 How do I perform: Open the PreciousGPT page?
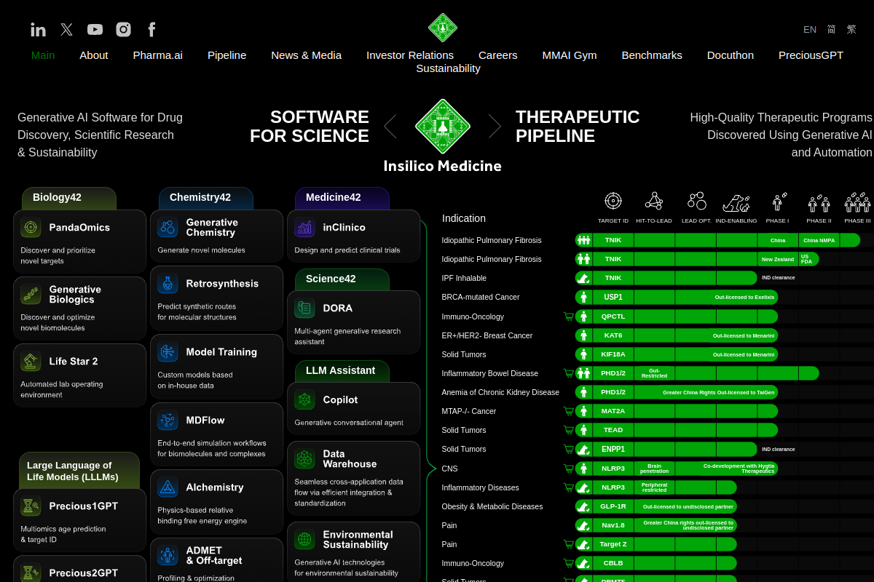click(811, 55)
